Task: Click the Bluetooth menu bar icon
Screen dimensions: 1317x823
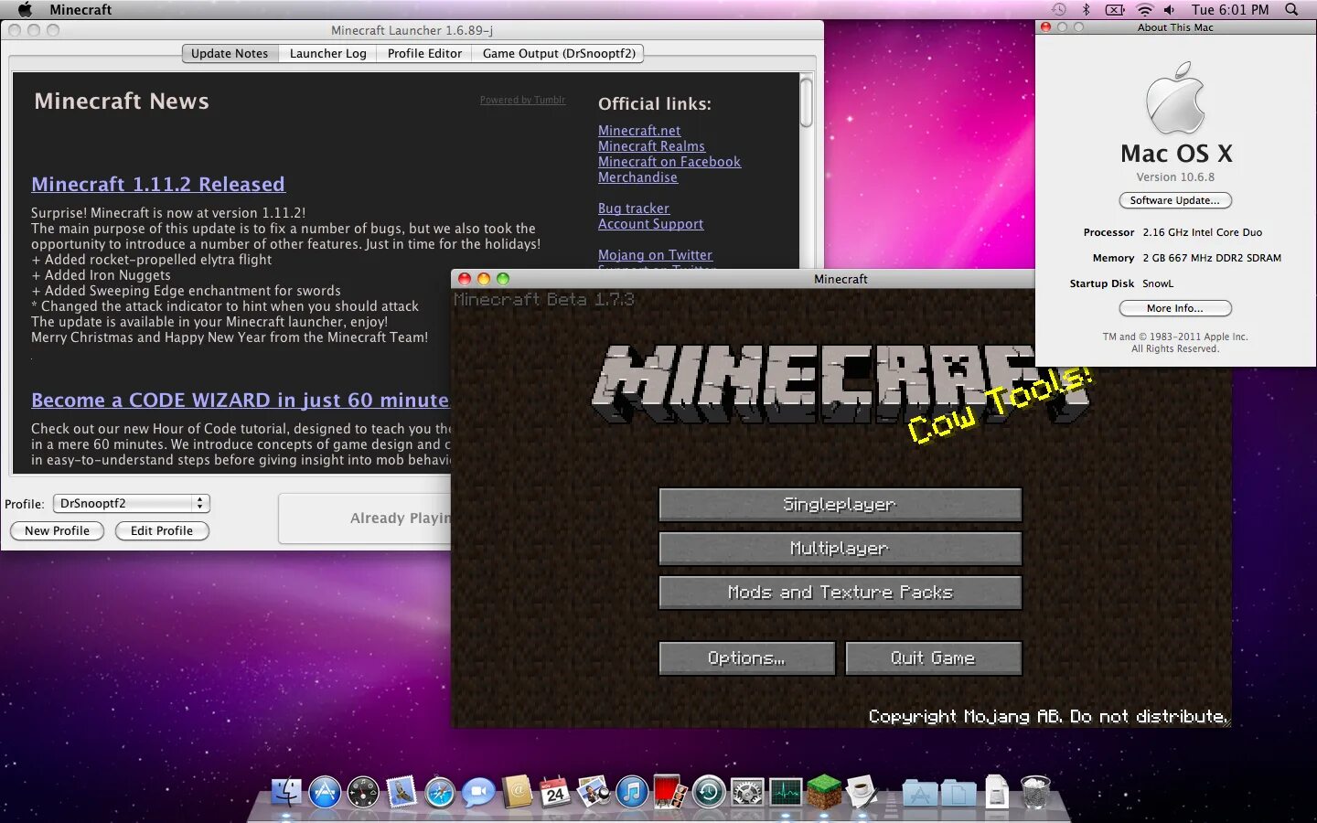Action: pyautogui.click(x=1087, y=9)
